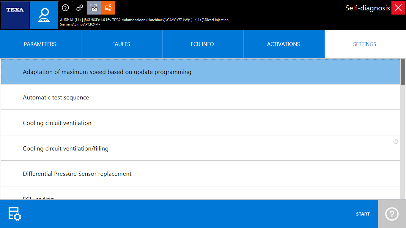Close the Self-diagnosis window with red X
Image resolution: width=406 pixels, height=228 pixels.
tap(398, 8)
